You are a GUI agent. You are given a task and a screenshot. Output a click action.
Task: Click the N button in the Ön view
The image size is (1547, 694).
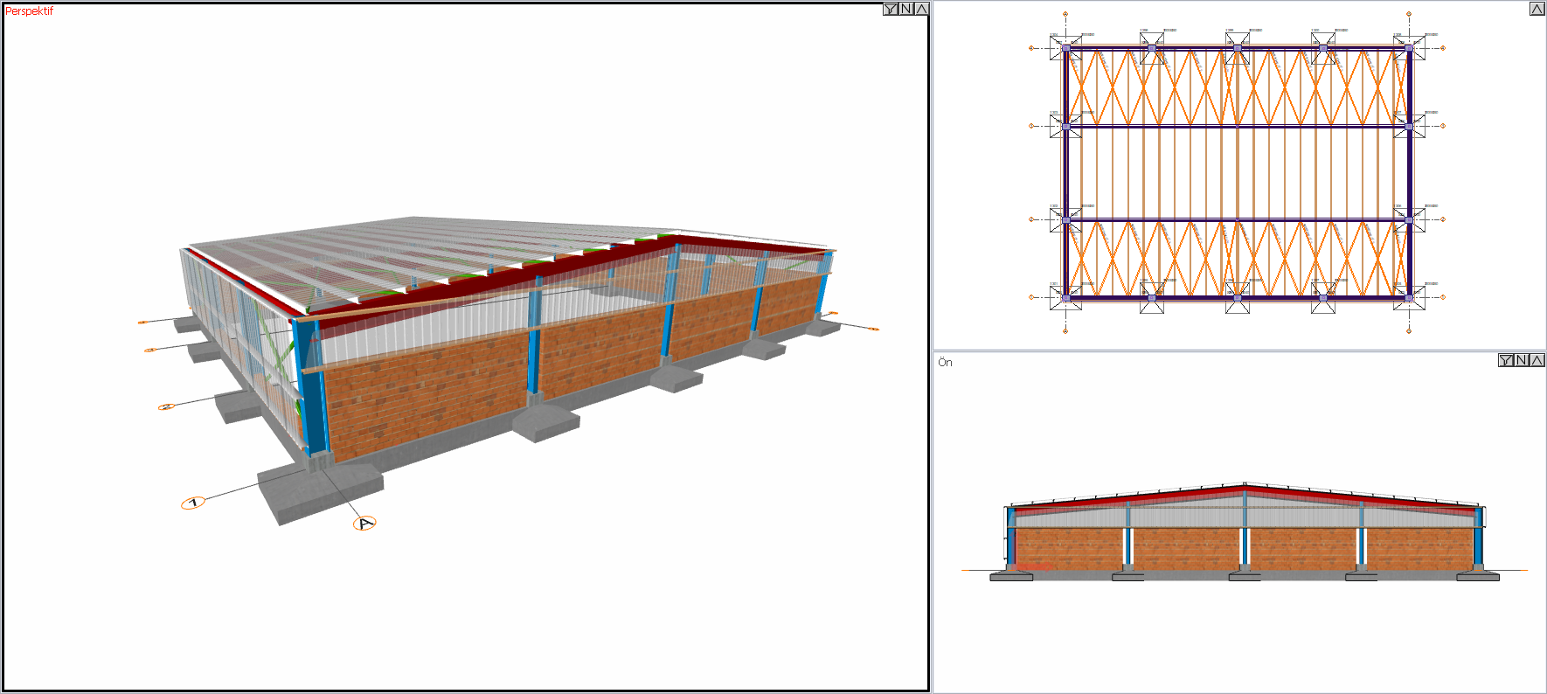tap(1522, 360)
